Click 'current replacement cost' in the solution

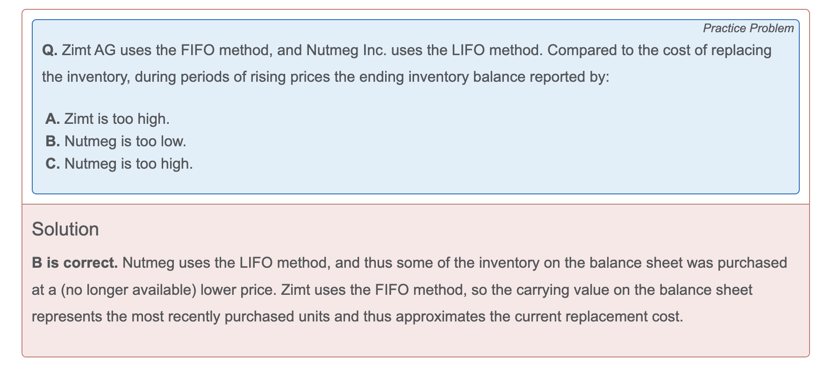(x=597, y=317)
